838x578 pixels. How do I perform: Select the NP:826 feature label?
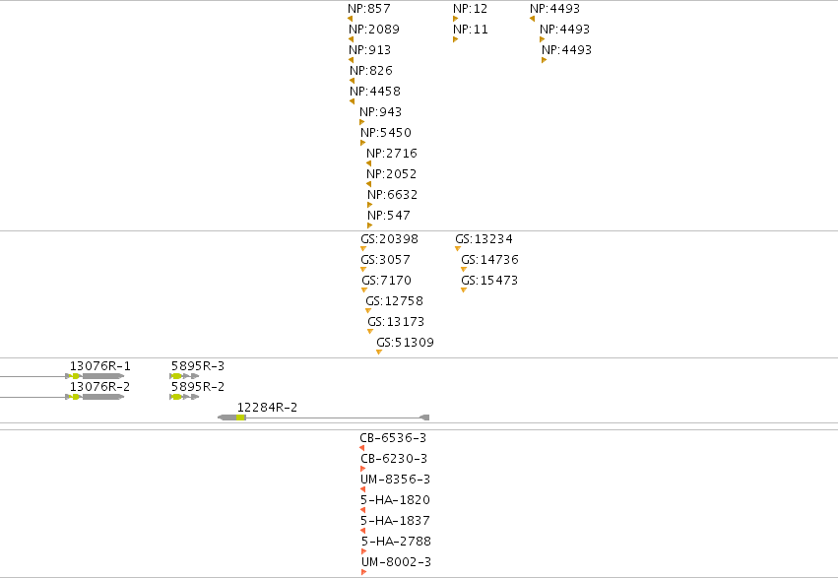371,71
